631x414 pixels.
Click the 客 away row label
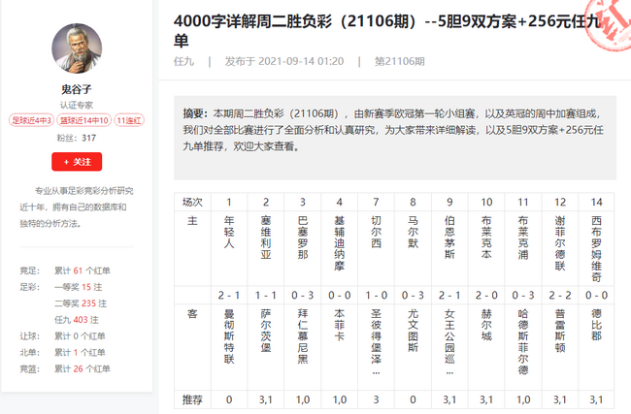[x=192, y=347]
